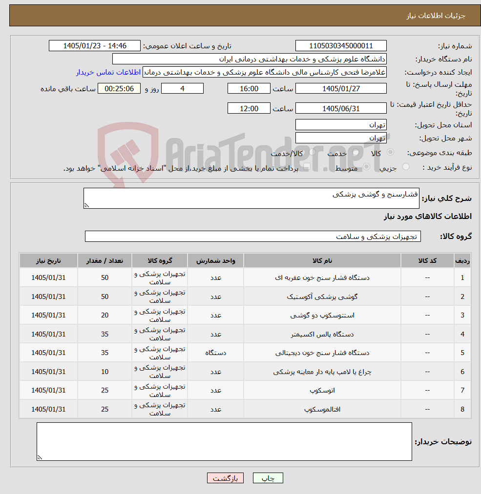Click the شرح کلی نیاز text area
481x494 pixels.
tap(251, 198)
